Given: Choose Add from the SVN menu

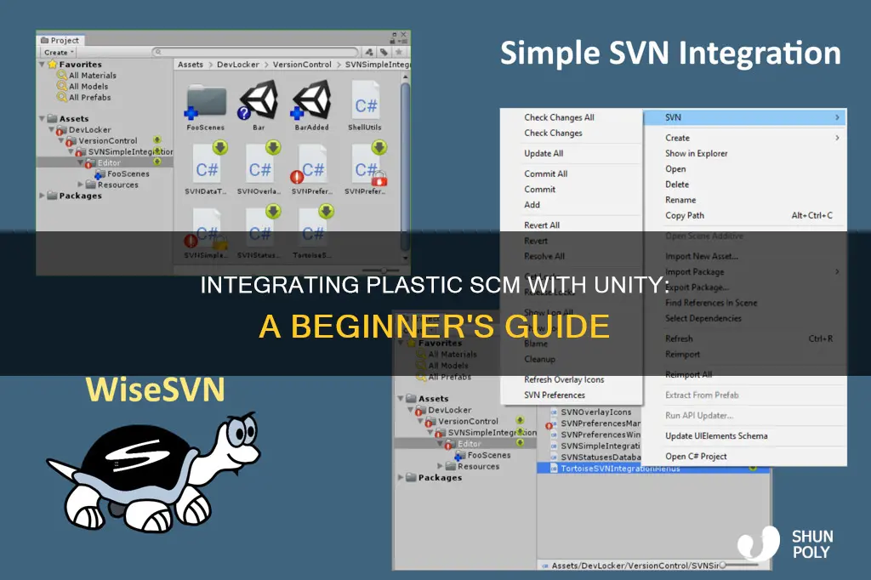Looking at the screenshot, I should click(532, 205).
